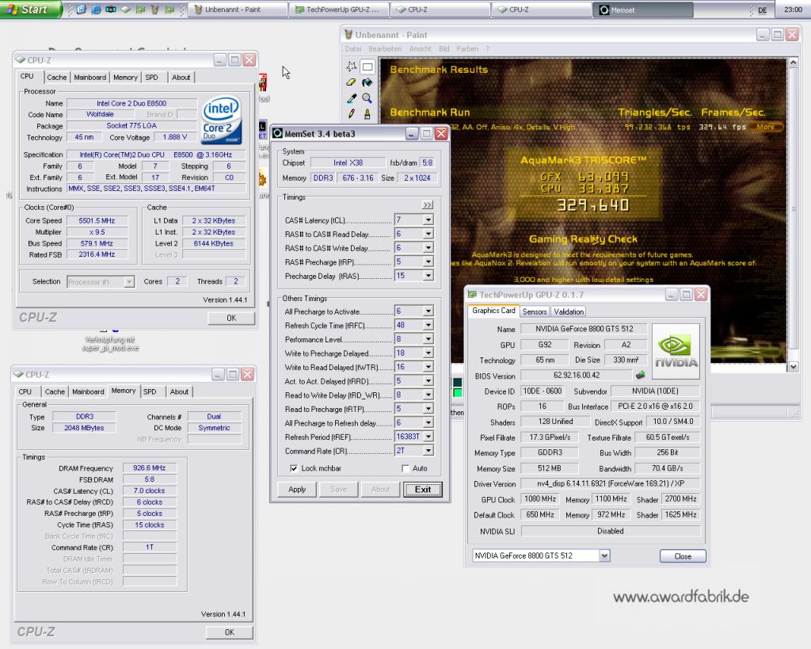811x649 pixels.
Task: Click the Intel Core 2 Duo logo
Action: tap(221, 120)
